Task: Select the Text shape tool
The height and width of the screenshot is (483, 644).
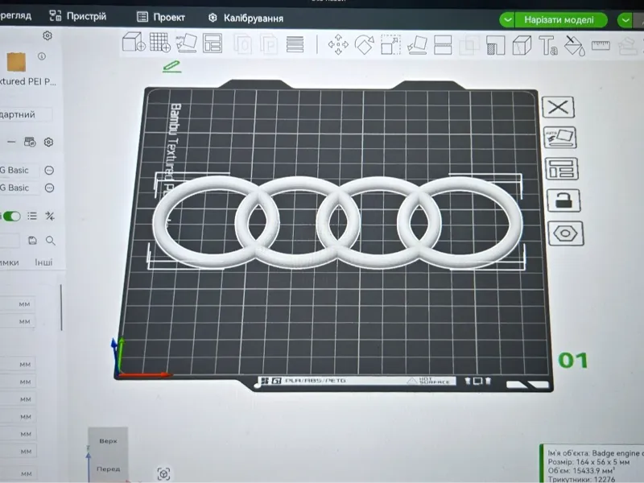Action: pyautogui.click(x=548, y=46)
